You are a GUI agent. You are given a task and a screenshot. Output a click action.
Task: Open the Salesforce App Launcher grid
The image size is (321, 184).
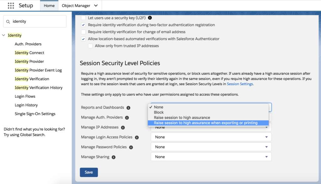pyautogui.click(x=11, y=5)
